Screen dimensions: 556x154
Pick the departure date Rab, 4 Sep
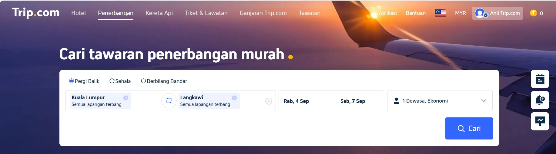(296, 101)
